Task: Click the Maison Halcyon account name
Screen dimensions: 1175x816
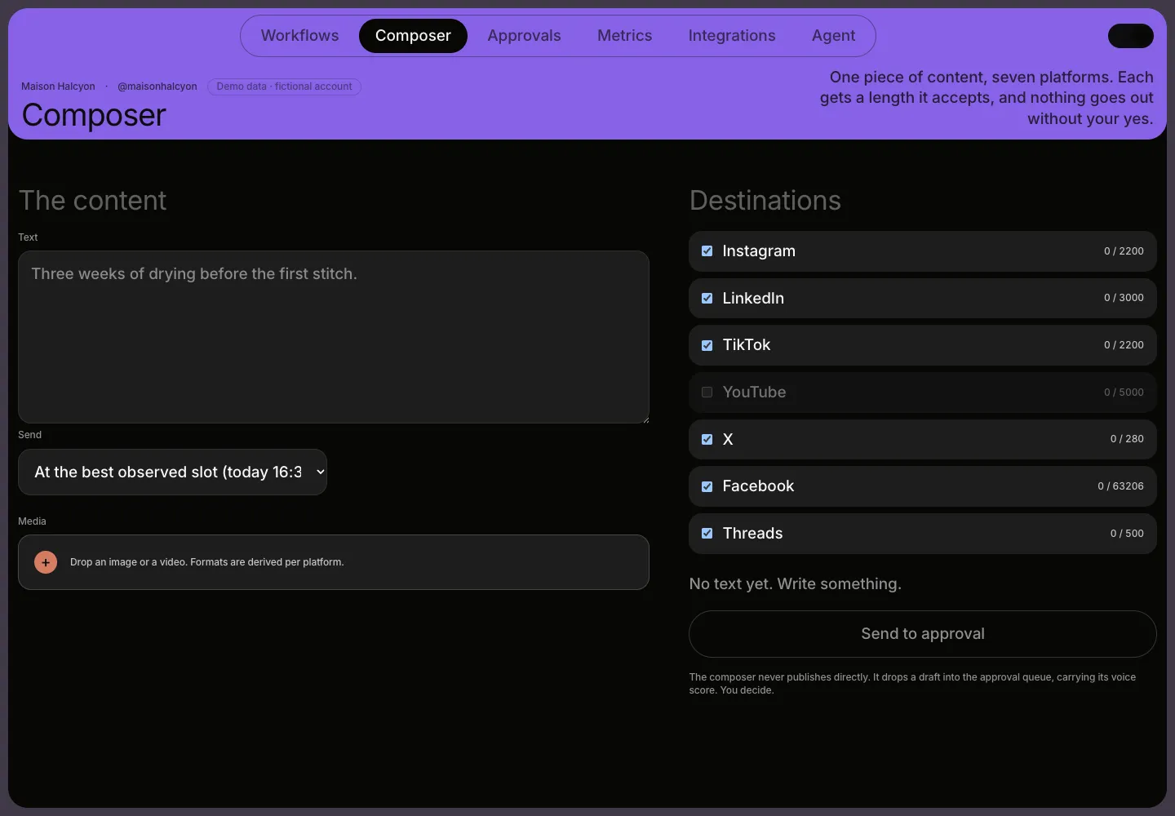Action: click(58, 86)
